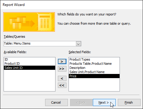Select Price in Selected Fields list
The image size is (143, 109).
(94, 76)
